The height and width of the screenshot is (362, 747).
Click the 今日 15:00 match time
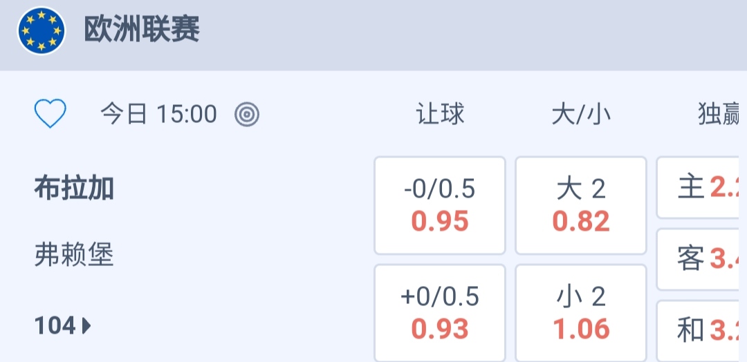click(x=158, y=114)
